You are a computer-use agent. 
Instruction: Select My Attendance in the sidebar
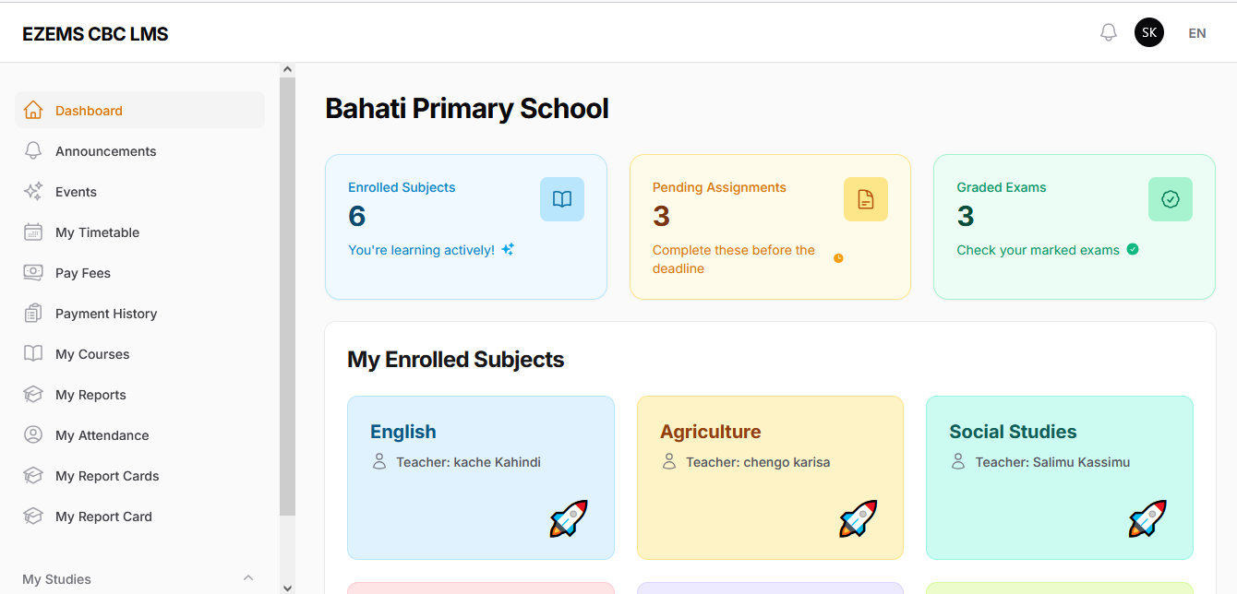coord(102,435)
